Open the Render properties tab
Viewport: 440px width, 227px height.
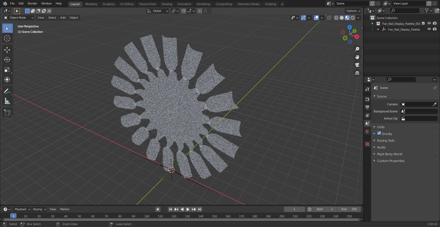click(367, 99)
